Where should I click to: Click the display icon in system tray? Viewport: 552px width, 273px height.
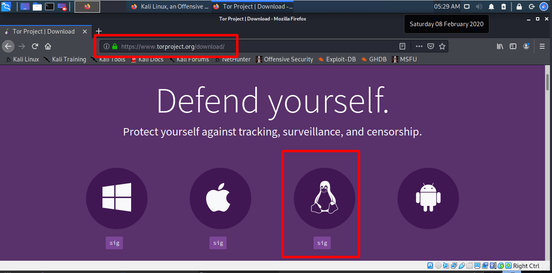pyautogui.click(x=467, y=7)
